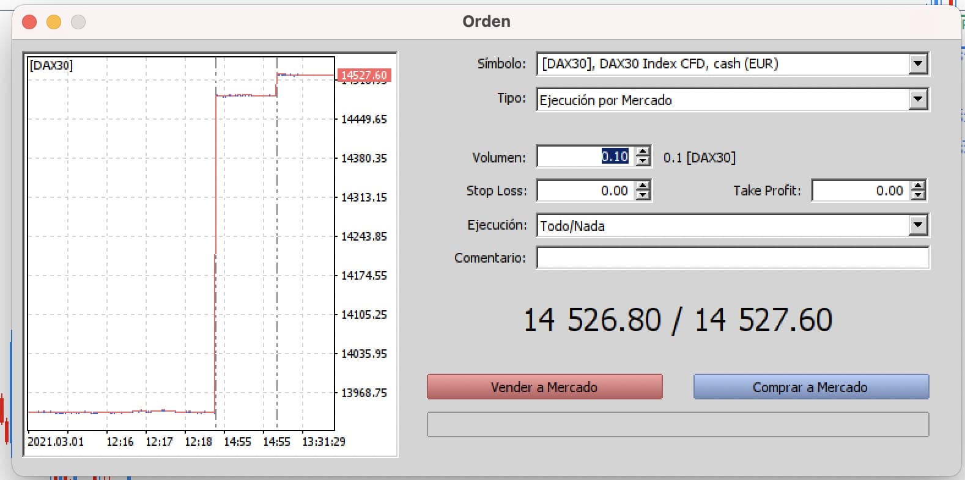Click the 14035.95 price axis label
The width and height of the screenshot is (965, 480).
coord(364,354)
